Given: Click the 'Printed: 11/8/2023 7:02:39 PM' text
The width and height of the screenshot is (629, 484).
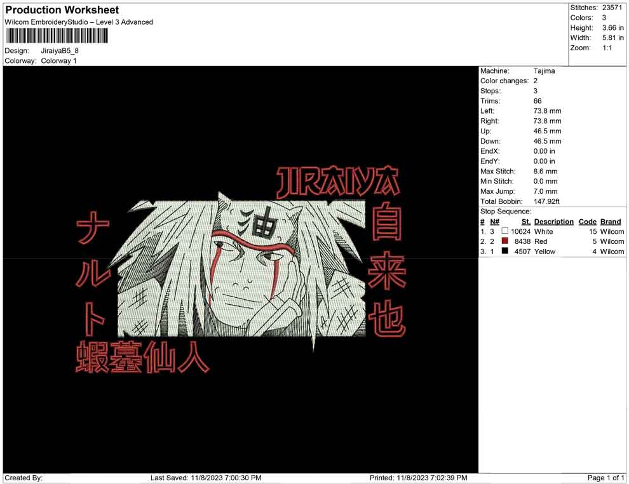Looking at the screenshot, I should (419, 478).
